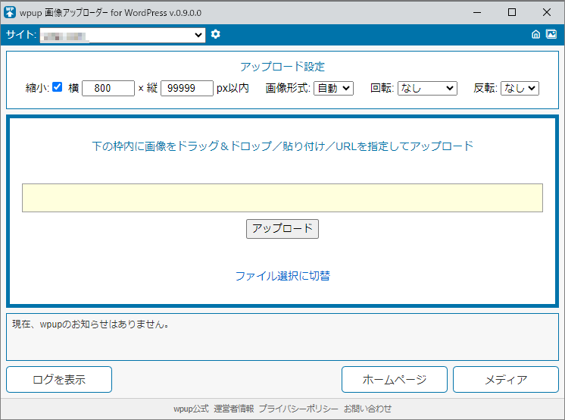This screenshot has width=565, height=420.
Task: Toggle the 縮小 resize checkbox
Action: pyautogui.click(x=58, y=87)
